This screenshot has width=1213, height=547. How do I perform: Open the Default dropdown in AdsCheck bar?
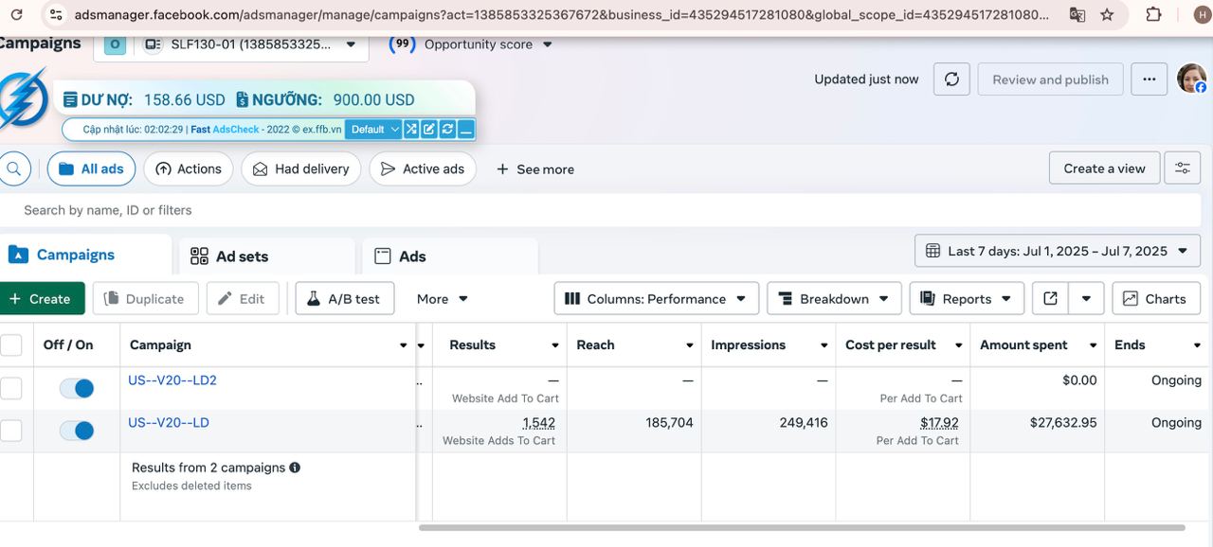373,130
